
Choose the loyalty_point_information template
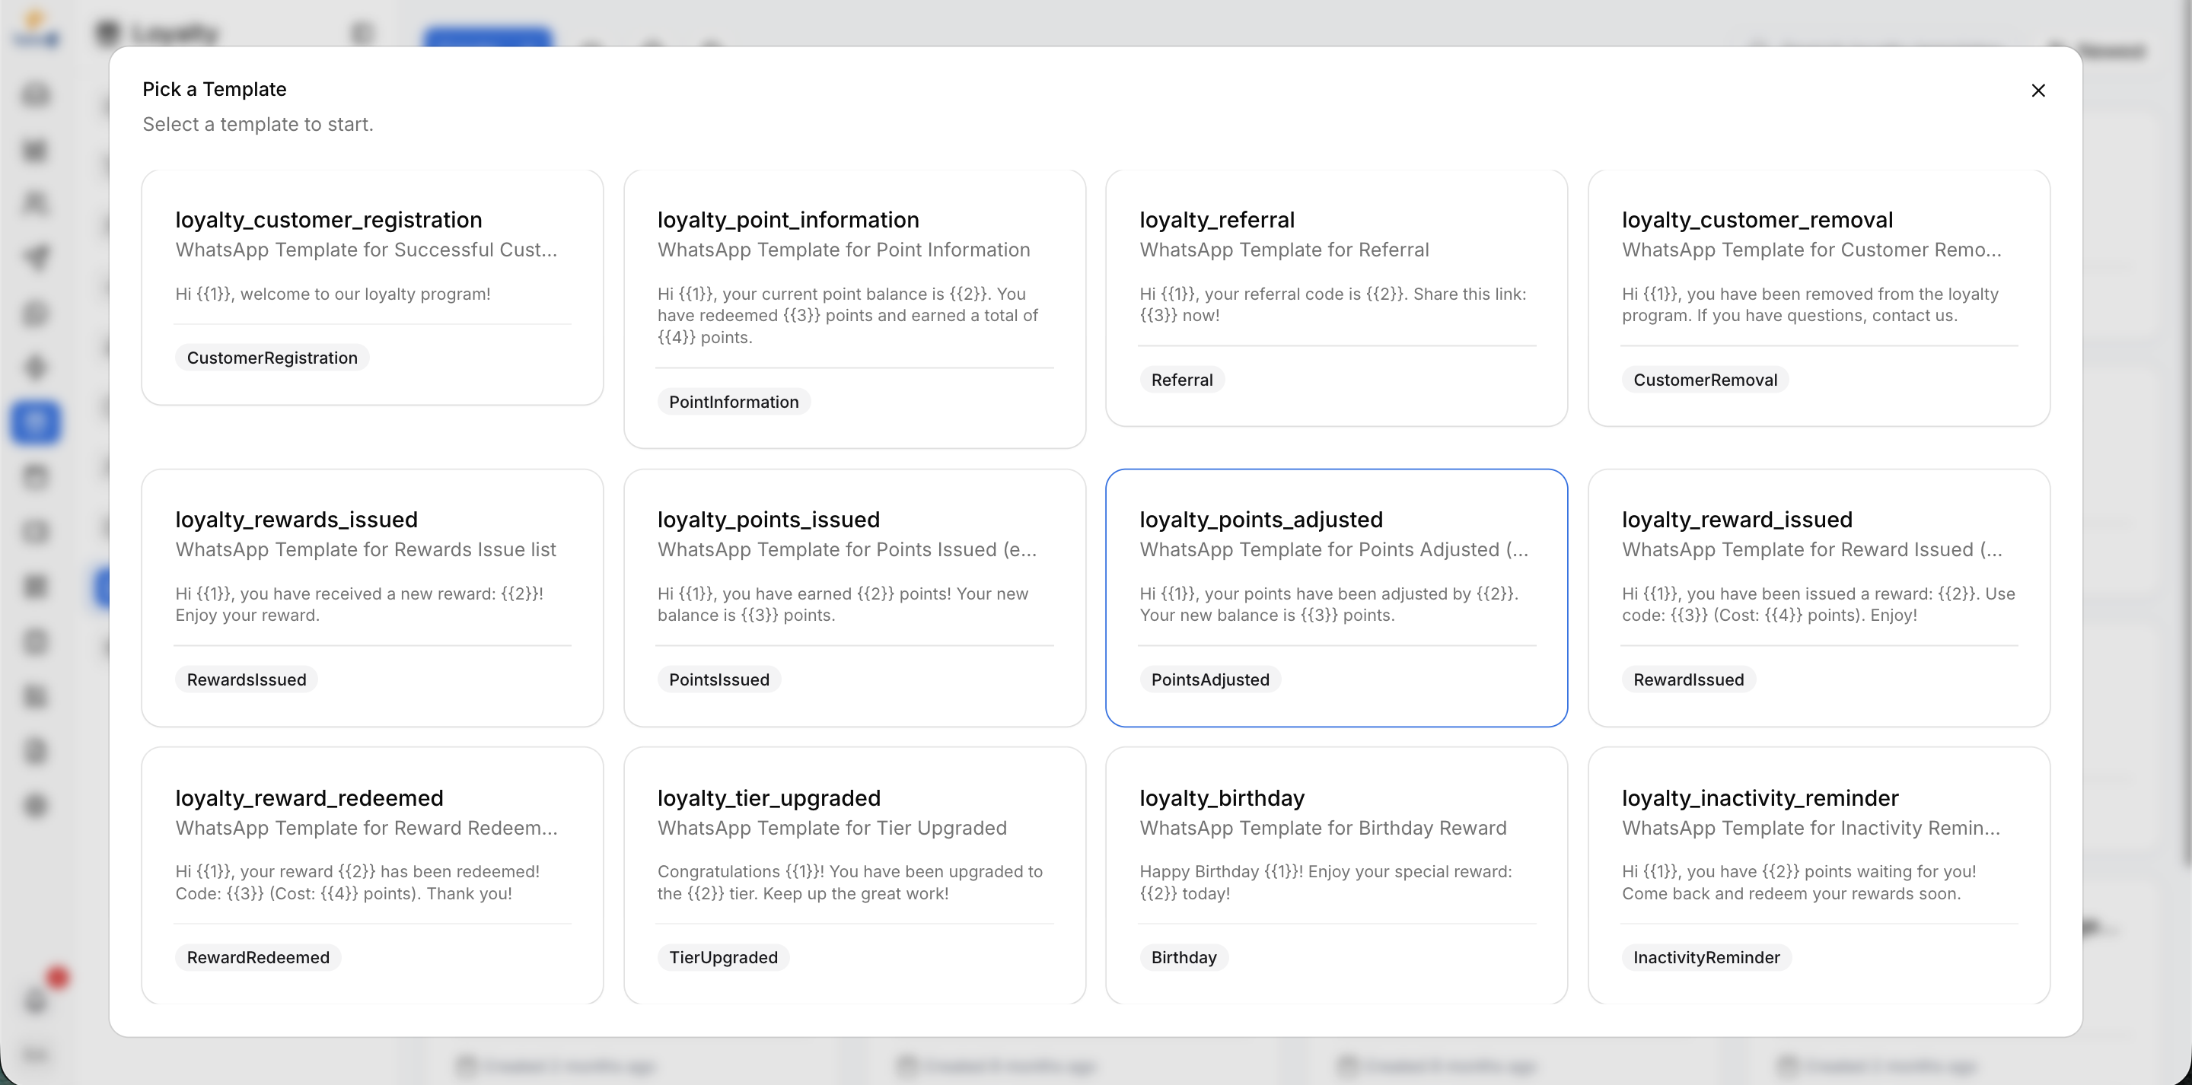(x=854, y=309)
